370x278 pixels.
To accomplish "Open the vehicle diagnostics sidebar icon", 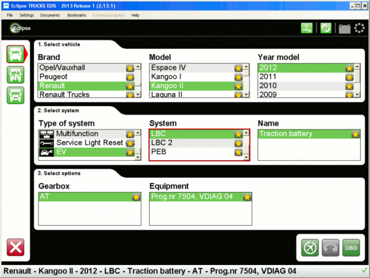I will pos(15,75).
